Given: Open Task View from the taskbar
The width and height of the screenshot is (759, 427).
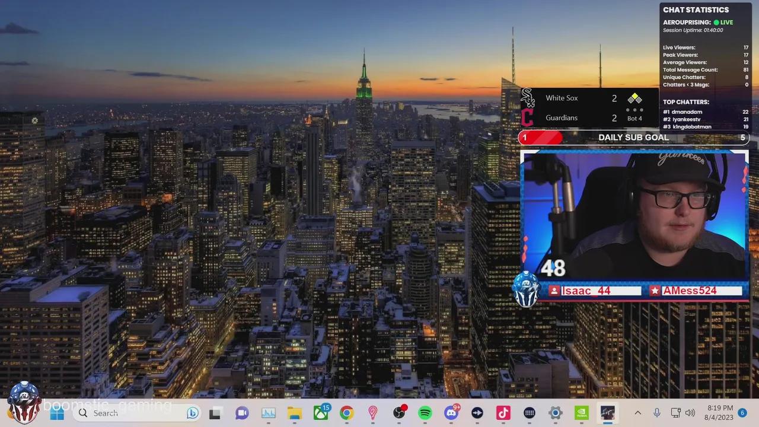Looking at the screenshot, I should 215,413.
